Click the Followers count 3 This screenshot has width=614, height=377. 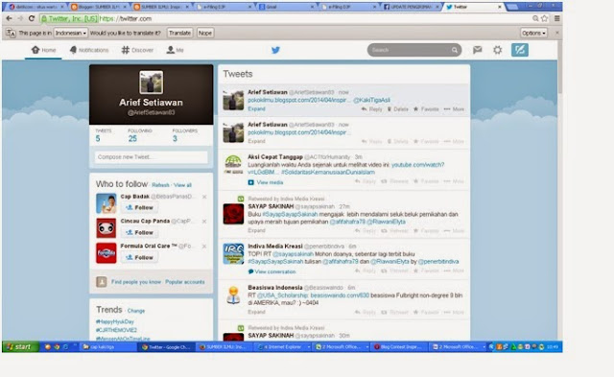pyautogui.click(x=175, y=138)
